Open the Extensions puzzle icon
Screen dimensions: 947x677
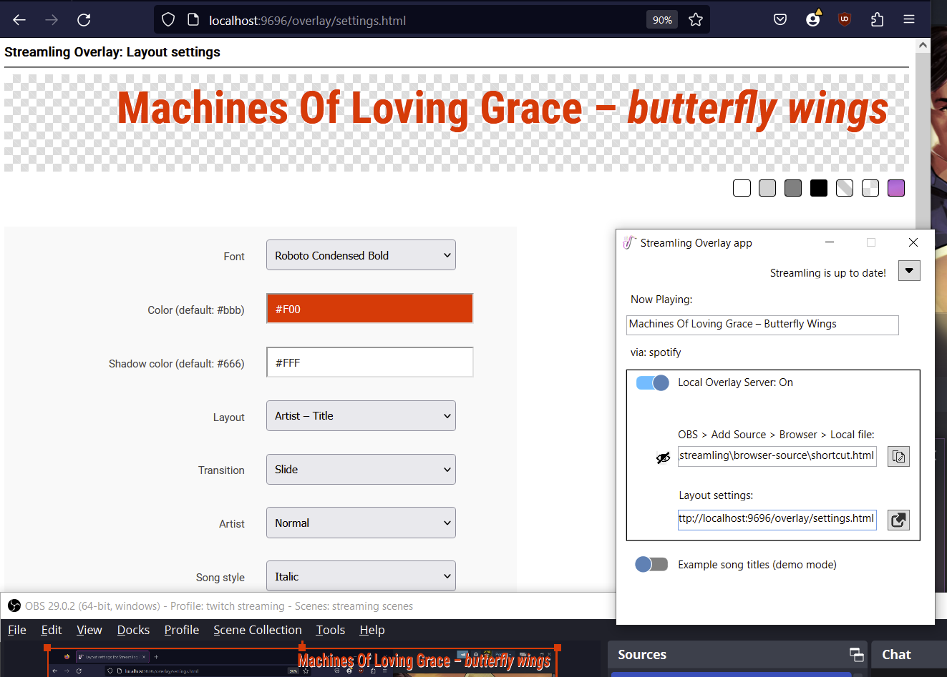[x=877, y=20]
